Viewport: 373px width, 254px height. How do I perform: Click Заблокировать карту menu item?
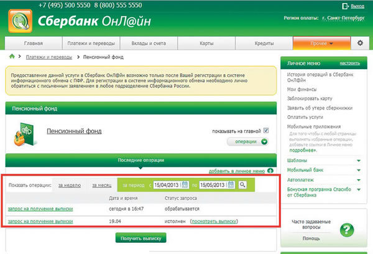pos(310,98)
